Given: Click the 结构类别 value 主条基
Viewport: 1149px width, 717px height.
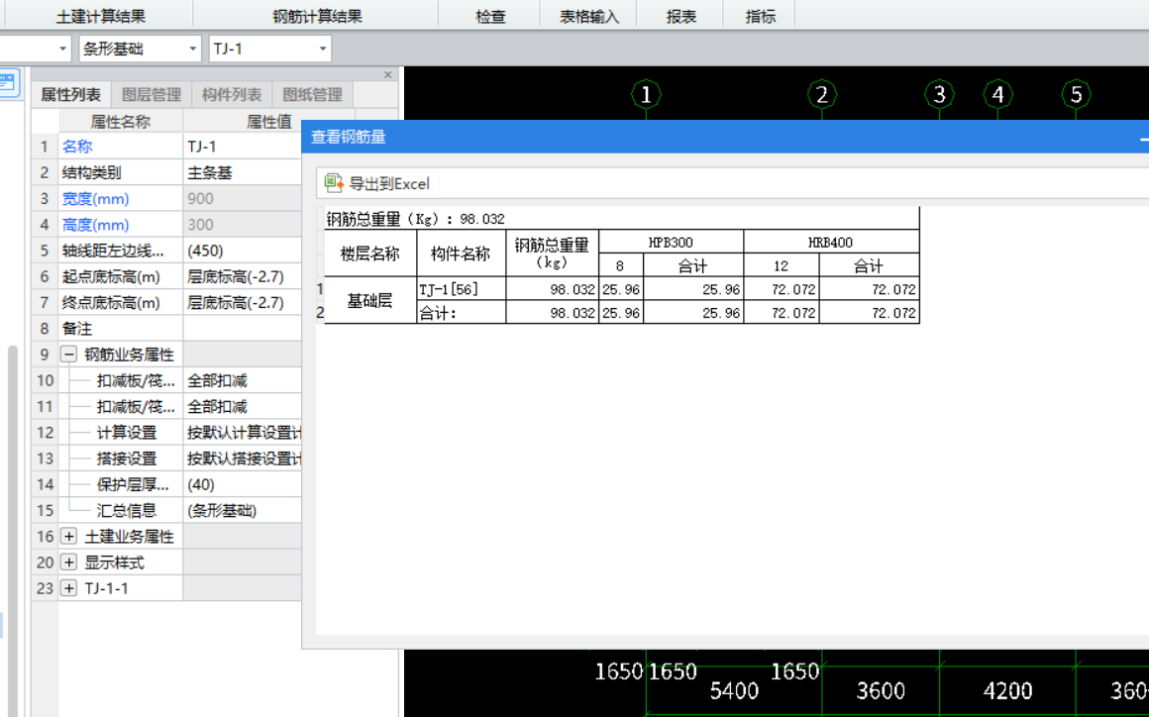Looking at the screenshot, I should [x=243, y=173].
